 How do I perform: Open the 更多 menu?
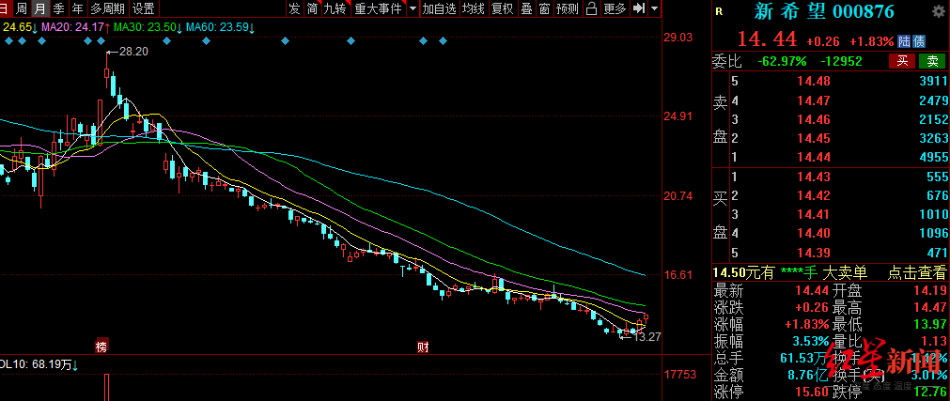coord(614,8)
